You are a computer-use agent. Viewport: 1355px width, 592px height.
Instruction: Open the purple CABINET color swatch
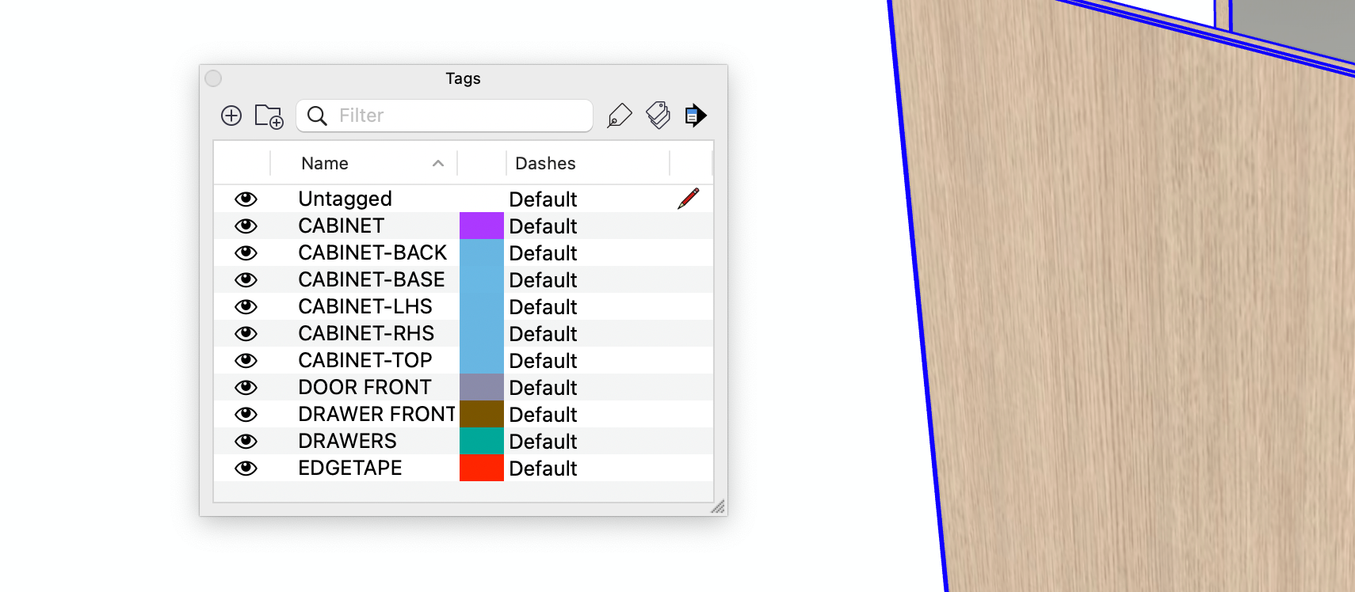481,226
